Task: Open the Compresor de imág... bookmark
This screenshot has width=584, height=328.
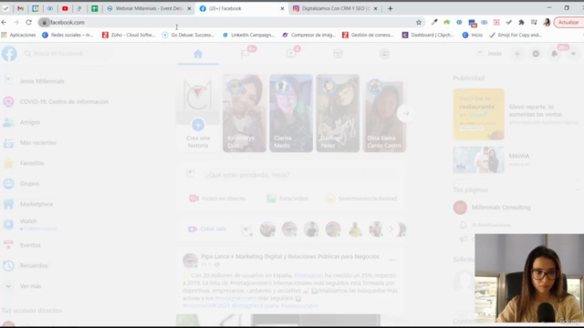Action: (x=309, y=35)
